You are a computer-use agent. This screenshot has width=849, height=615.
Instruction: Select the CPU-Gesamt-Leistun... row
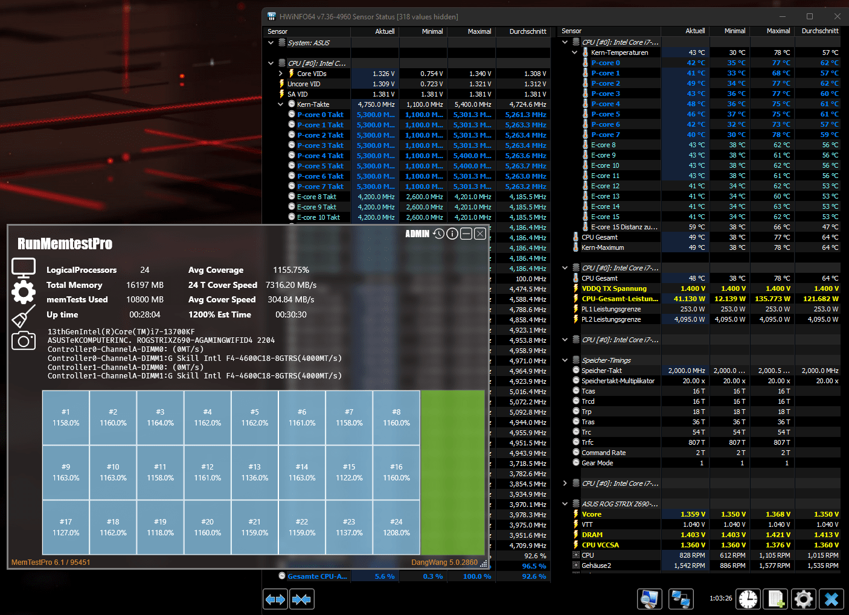[x=699, y=299]
